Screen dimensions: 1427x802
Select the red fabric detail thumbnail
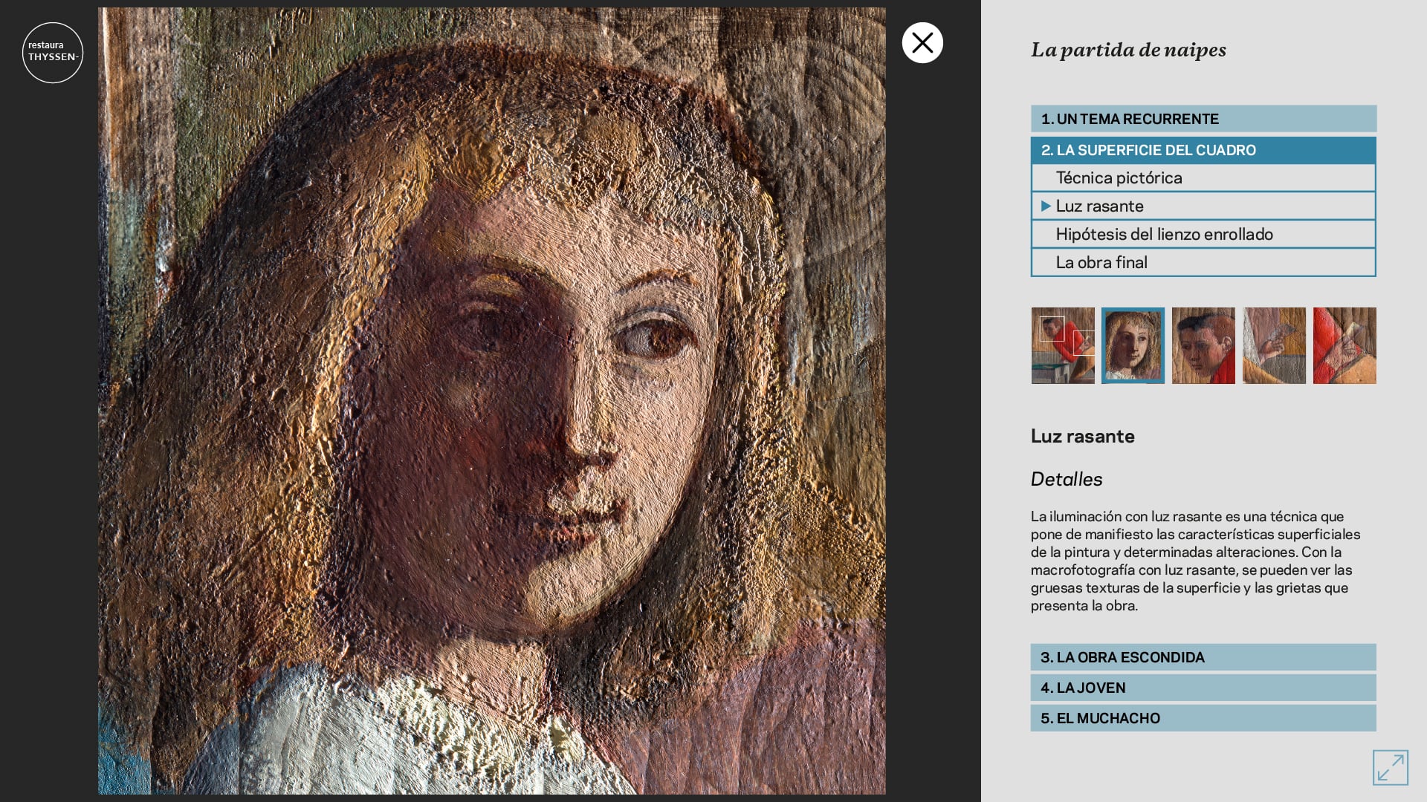1345,345
